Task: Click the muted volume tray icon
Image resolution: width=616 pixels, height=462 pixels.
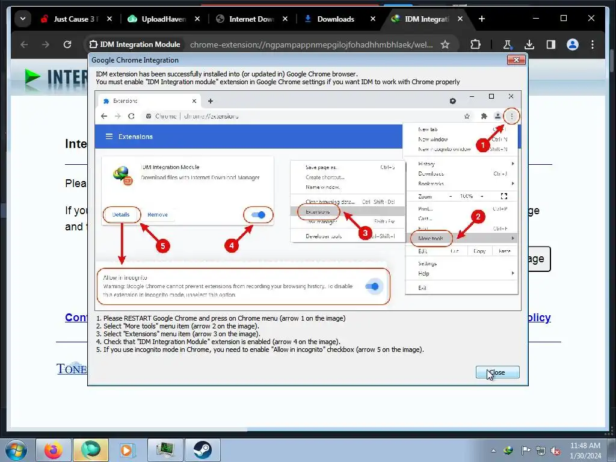Action: click(x=555, y=451)
